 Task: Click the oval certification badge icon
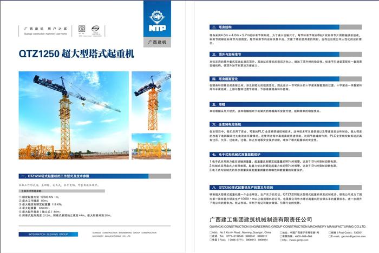pyautogui.click(x=95, y=28)
